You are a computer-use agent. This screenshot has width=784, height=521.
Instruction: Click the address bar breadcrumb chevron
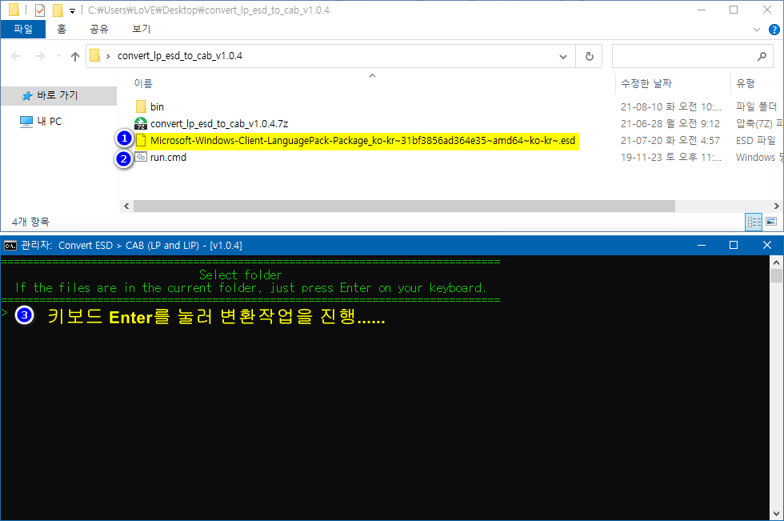coord(108,57)
